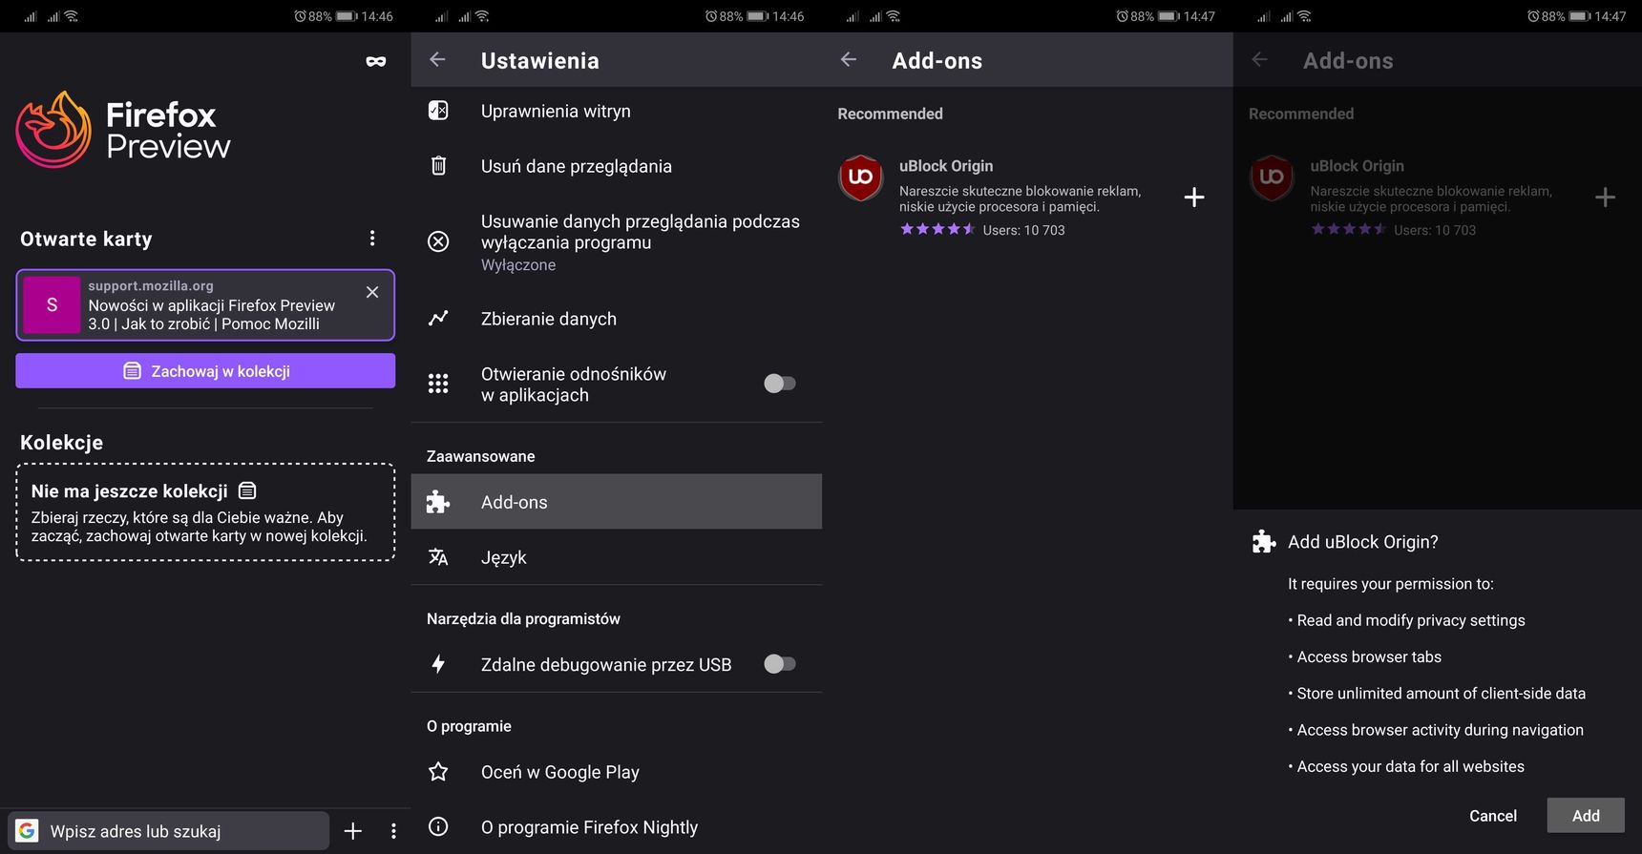This screenshot has width=1642, height=854.
Task: Open Uprawnienia witryn settings
Action: coord(617,111)
